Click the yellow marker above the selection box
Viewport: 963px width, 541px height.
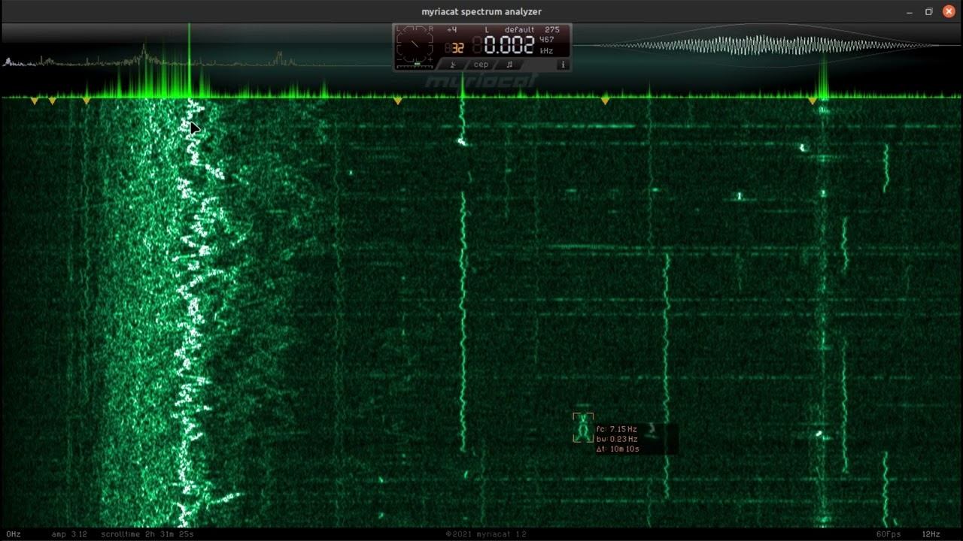pos(605,101)
